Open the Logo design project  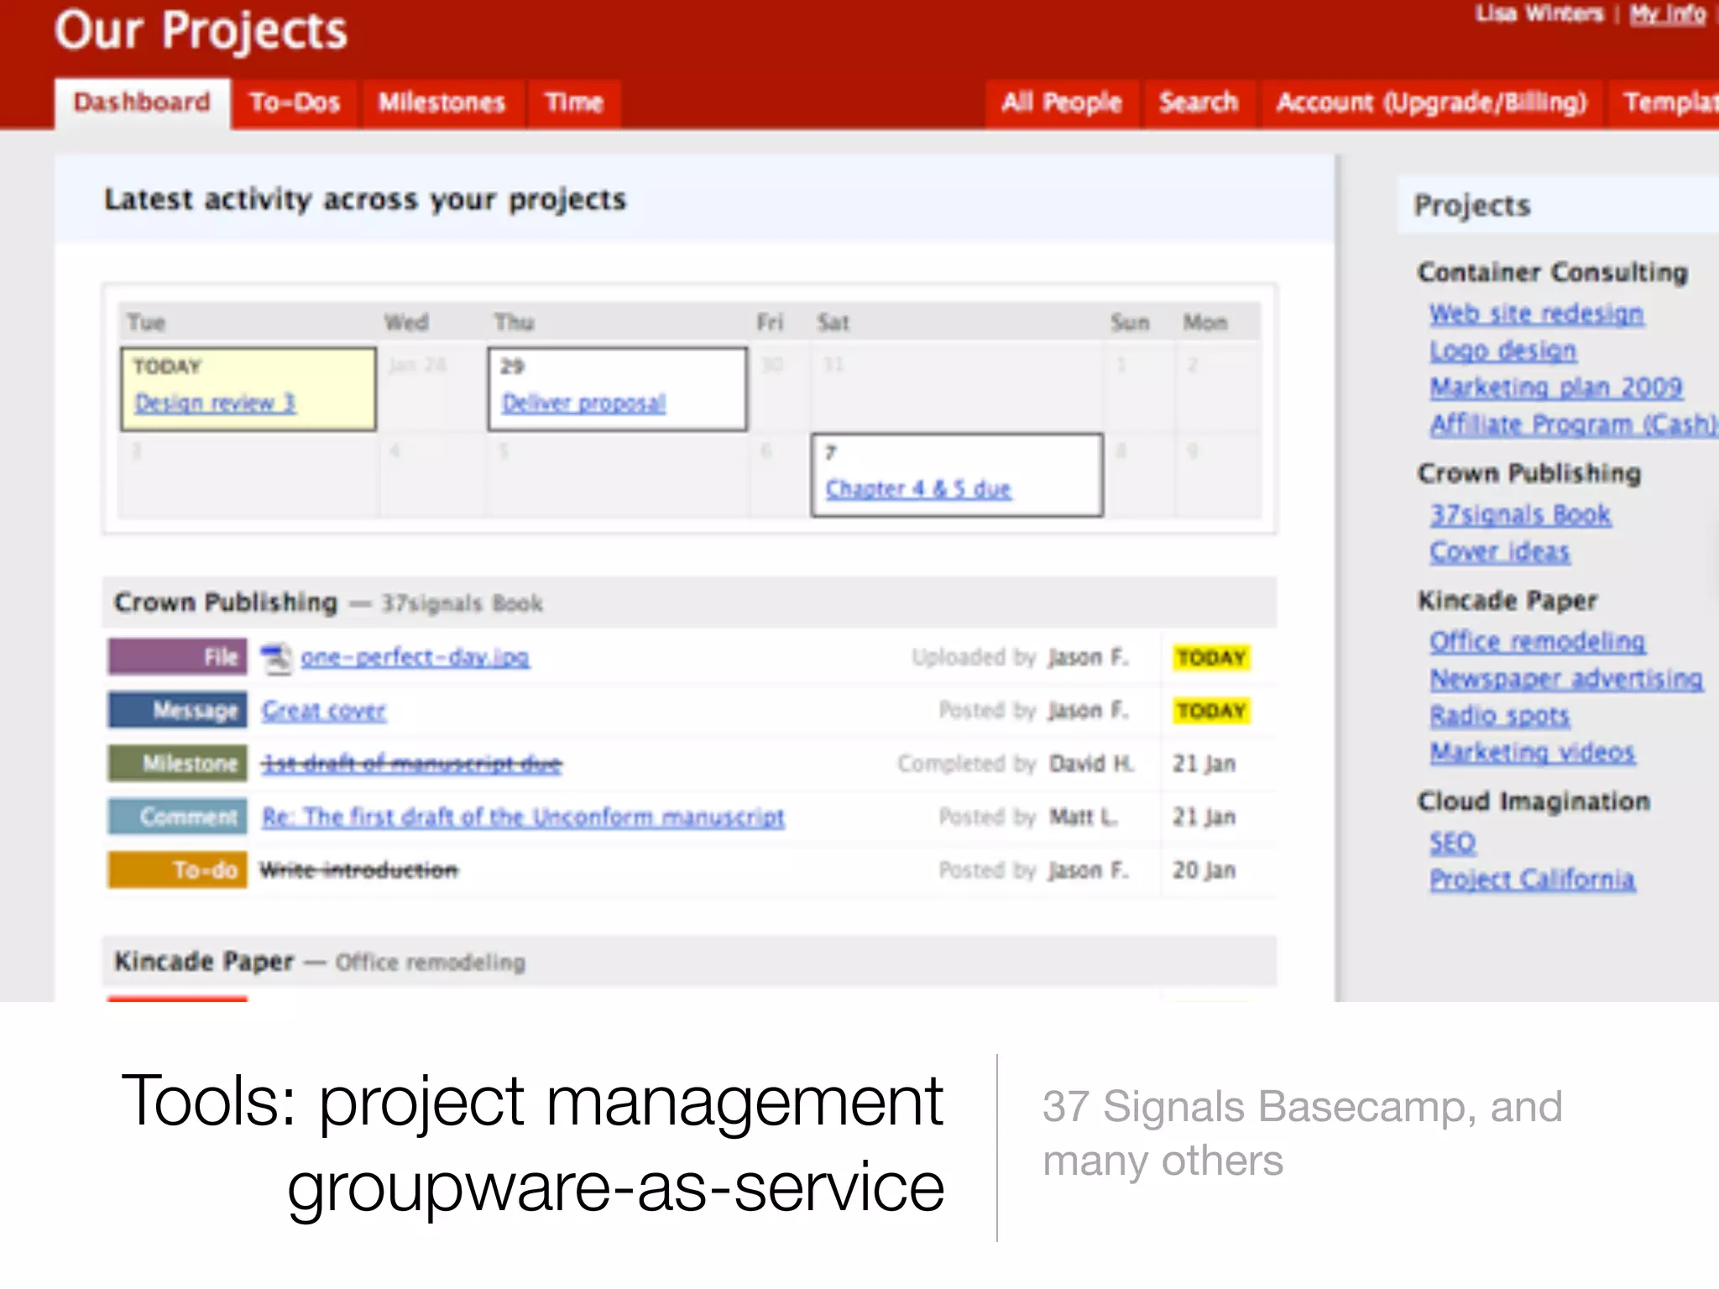coord(1502,351)
